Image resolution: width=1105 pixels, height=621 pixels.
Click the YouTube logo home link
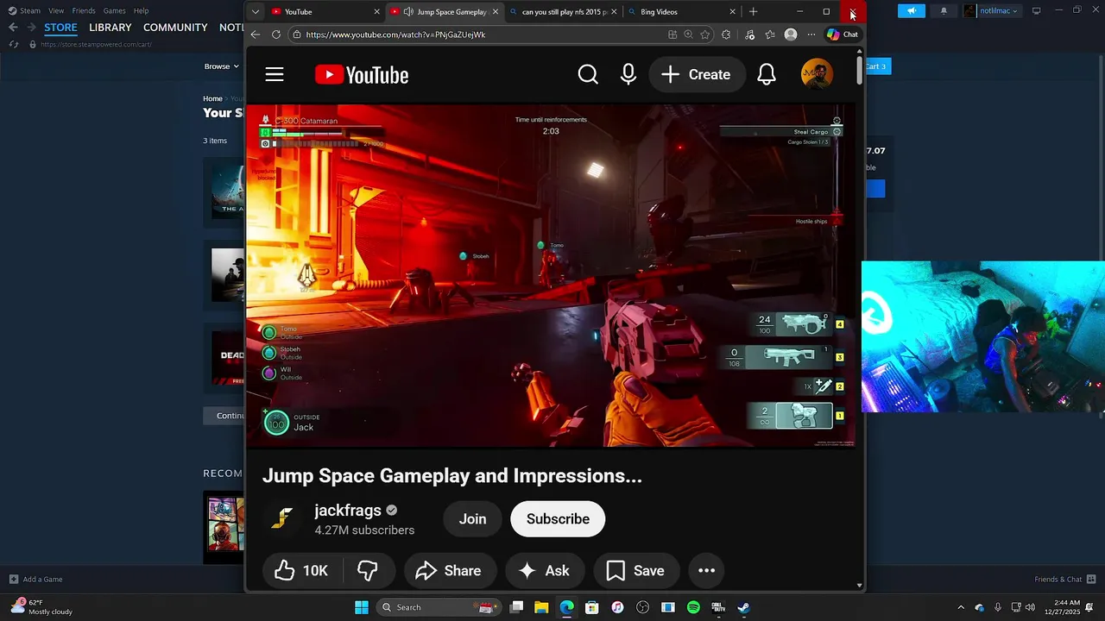point(362,75)
